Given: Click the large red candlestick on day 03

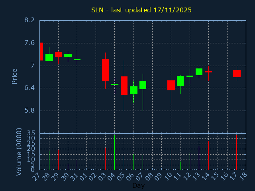Looking at the screenshot, I should (105, 70).
